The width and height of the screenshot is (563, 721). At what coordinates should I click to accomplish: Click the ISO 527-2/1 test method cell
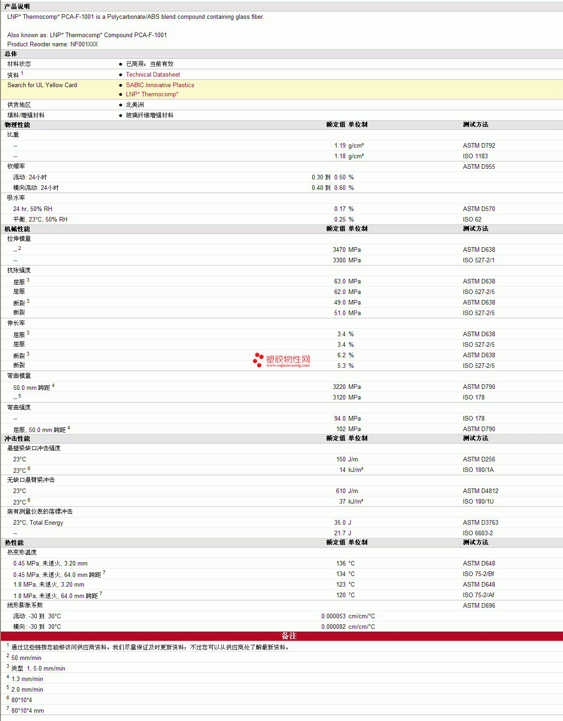pos(479,260)
